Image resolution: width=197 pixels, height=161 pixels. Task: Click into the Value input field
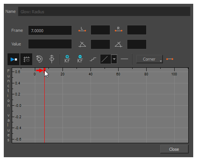(x=50, y=44)
